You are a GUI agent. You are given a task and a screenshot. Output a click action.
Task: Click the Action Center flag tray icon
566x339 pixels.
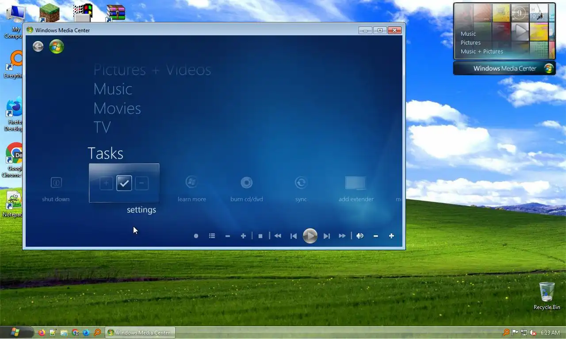point(515,332)
